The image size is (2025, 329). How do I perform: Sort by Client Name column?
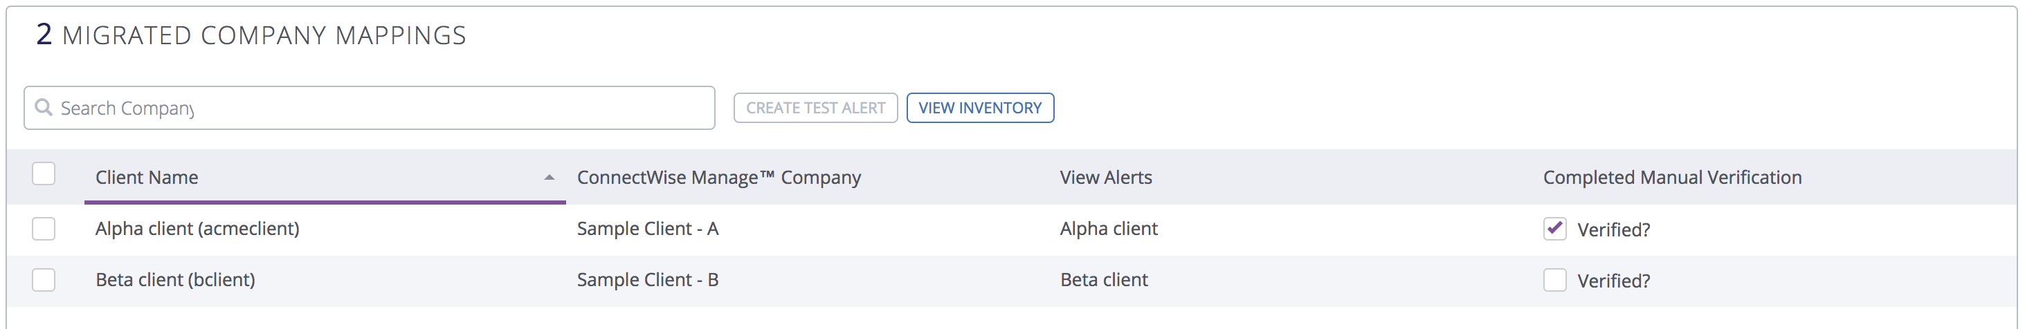(146, 178)
